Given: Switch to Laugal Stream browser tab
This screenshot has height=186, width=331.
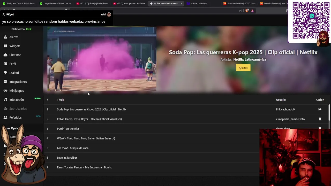Looking at the screenshot, I should coord(55,4).
